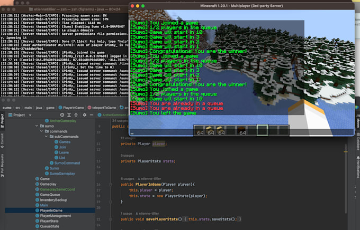Switch to the ArcherCommand editor tab
Image resolution: width=360 pixels, height=230 pixels.
113,114
